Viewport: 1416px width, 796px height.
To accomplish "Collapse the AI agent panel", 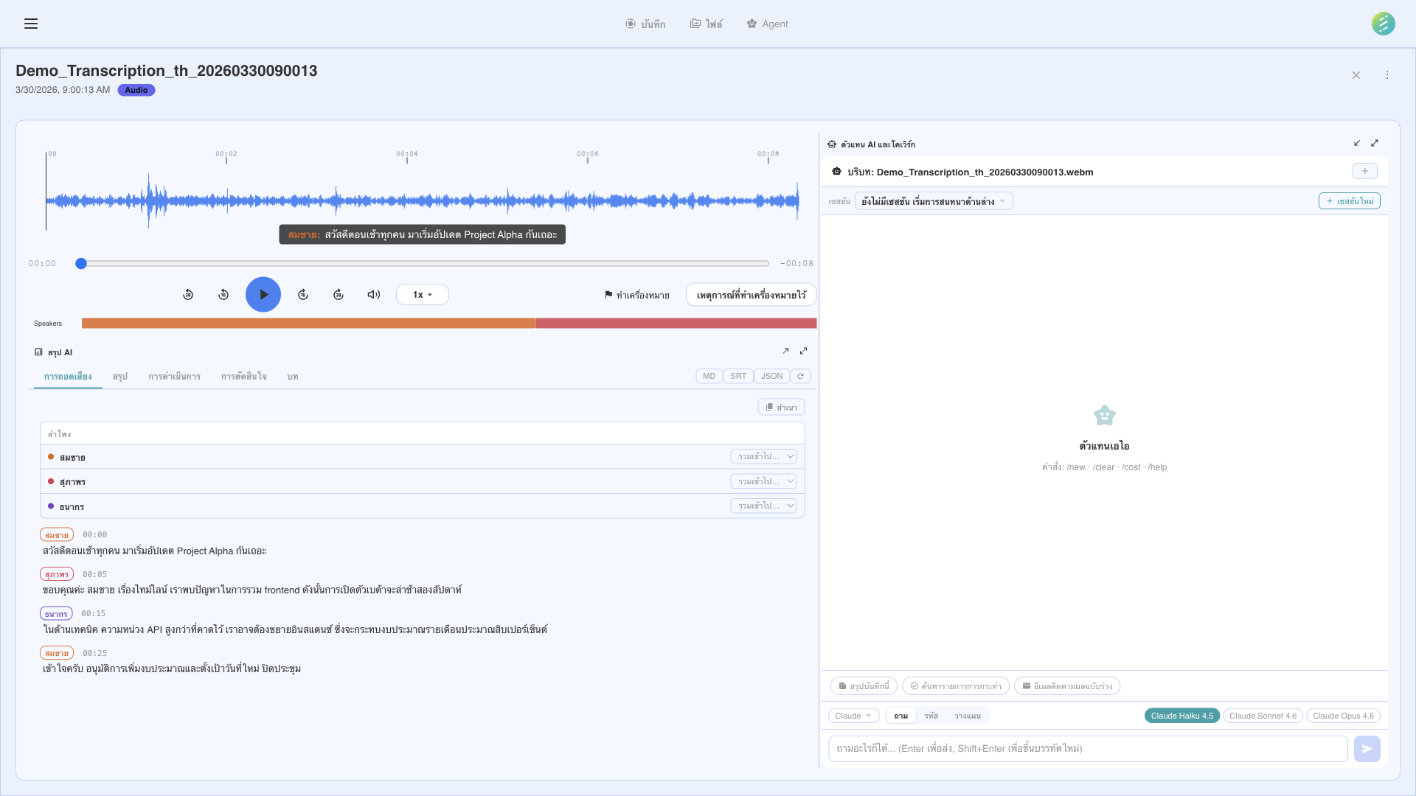I will click(1357, 143).
